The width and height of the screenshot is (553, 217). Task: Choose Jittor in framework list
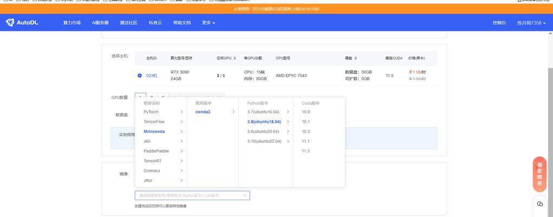click(x=148, y=180)
